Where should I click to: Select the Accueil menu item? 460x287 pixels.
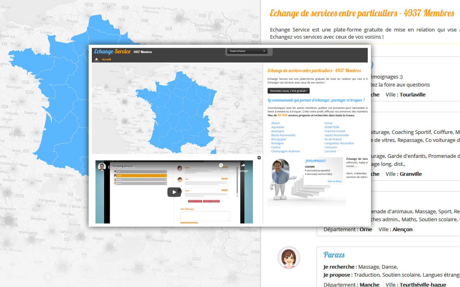(x=107, y=59)
